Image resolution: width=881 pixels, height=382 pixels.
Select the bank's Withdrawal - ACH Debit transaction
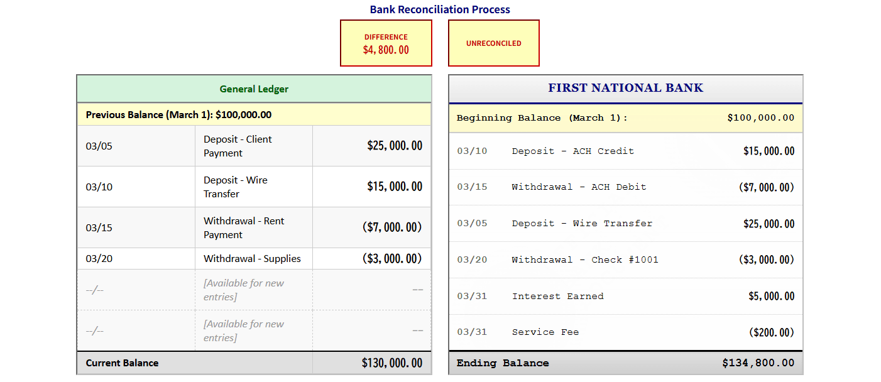[625, 187]
